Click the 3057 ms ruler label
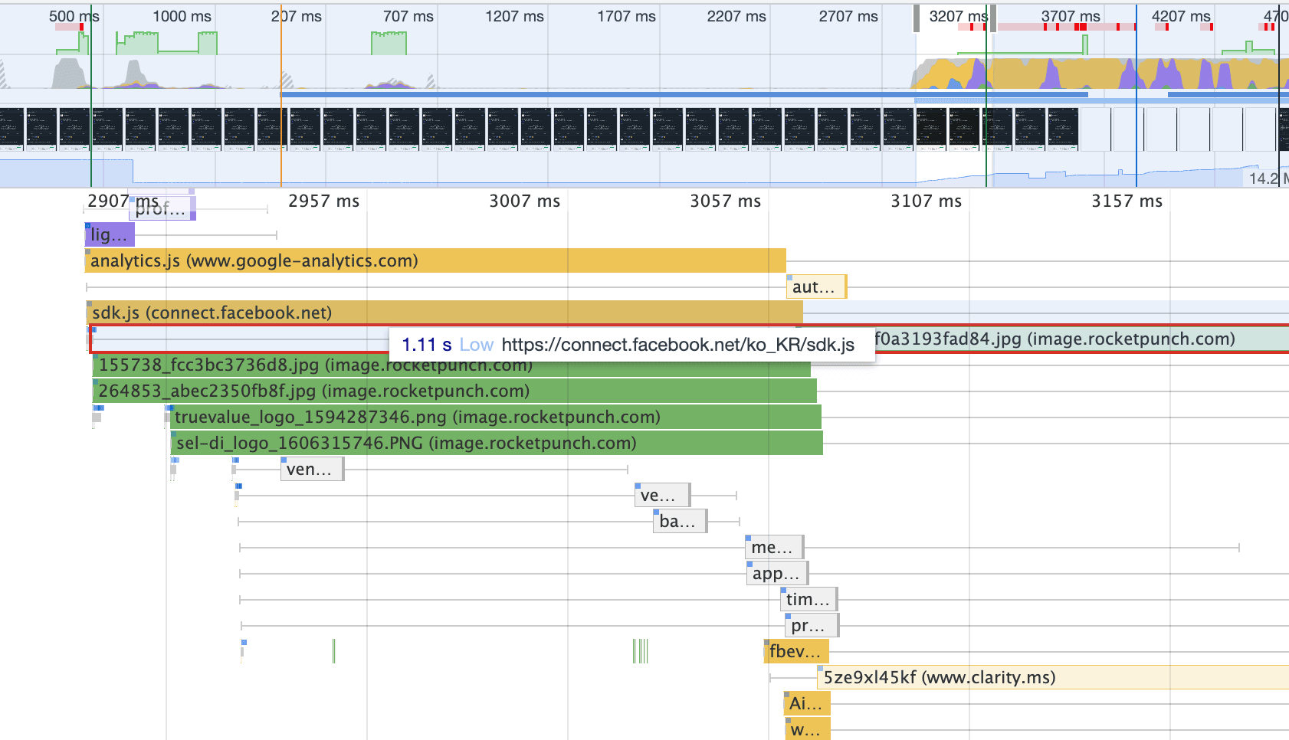 726,201
